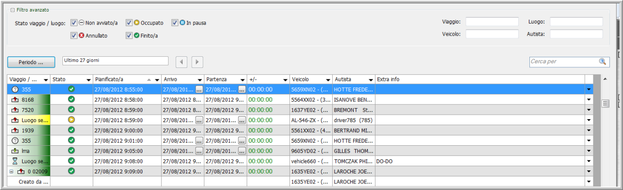Open the Partenza column filter dropdown

(243, 80)
